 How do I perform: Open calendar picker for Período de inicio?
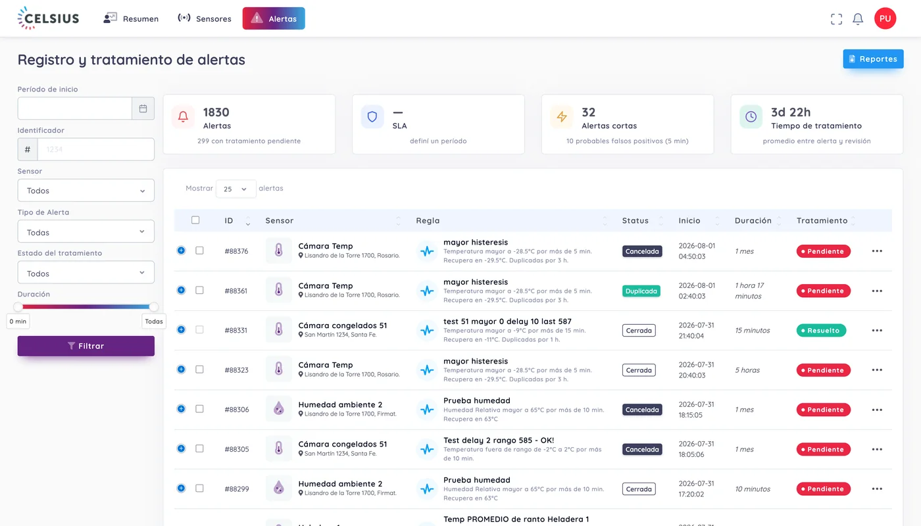[x=143, y=108]
